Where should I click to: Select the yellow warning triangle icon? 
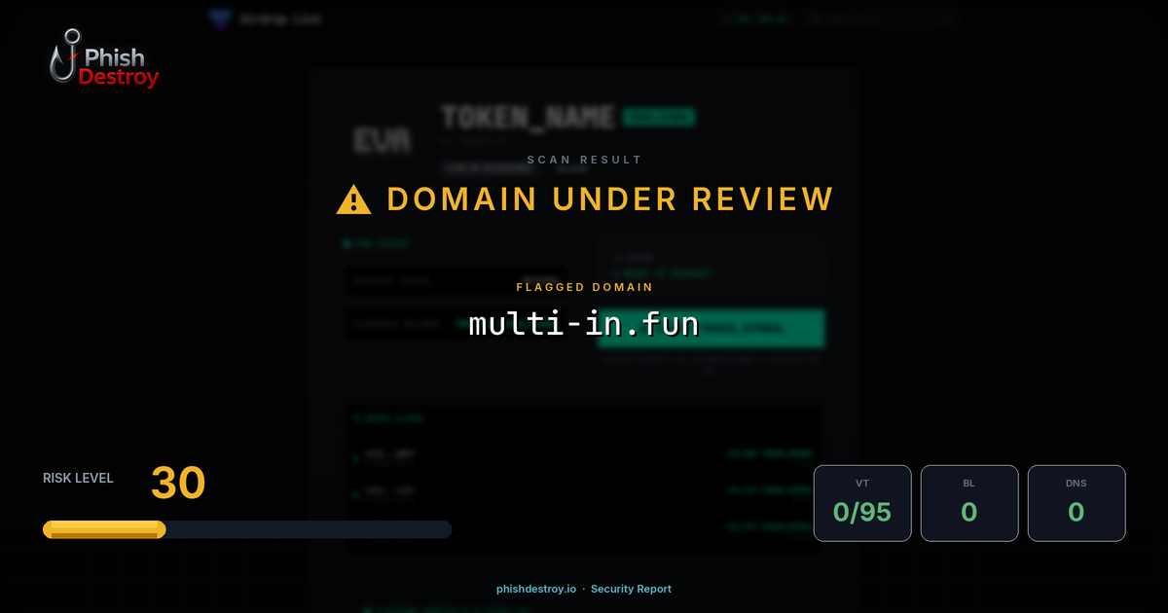(x=352, y=198)
